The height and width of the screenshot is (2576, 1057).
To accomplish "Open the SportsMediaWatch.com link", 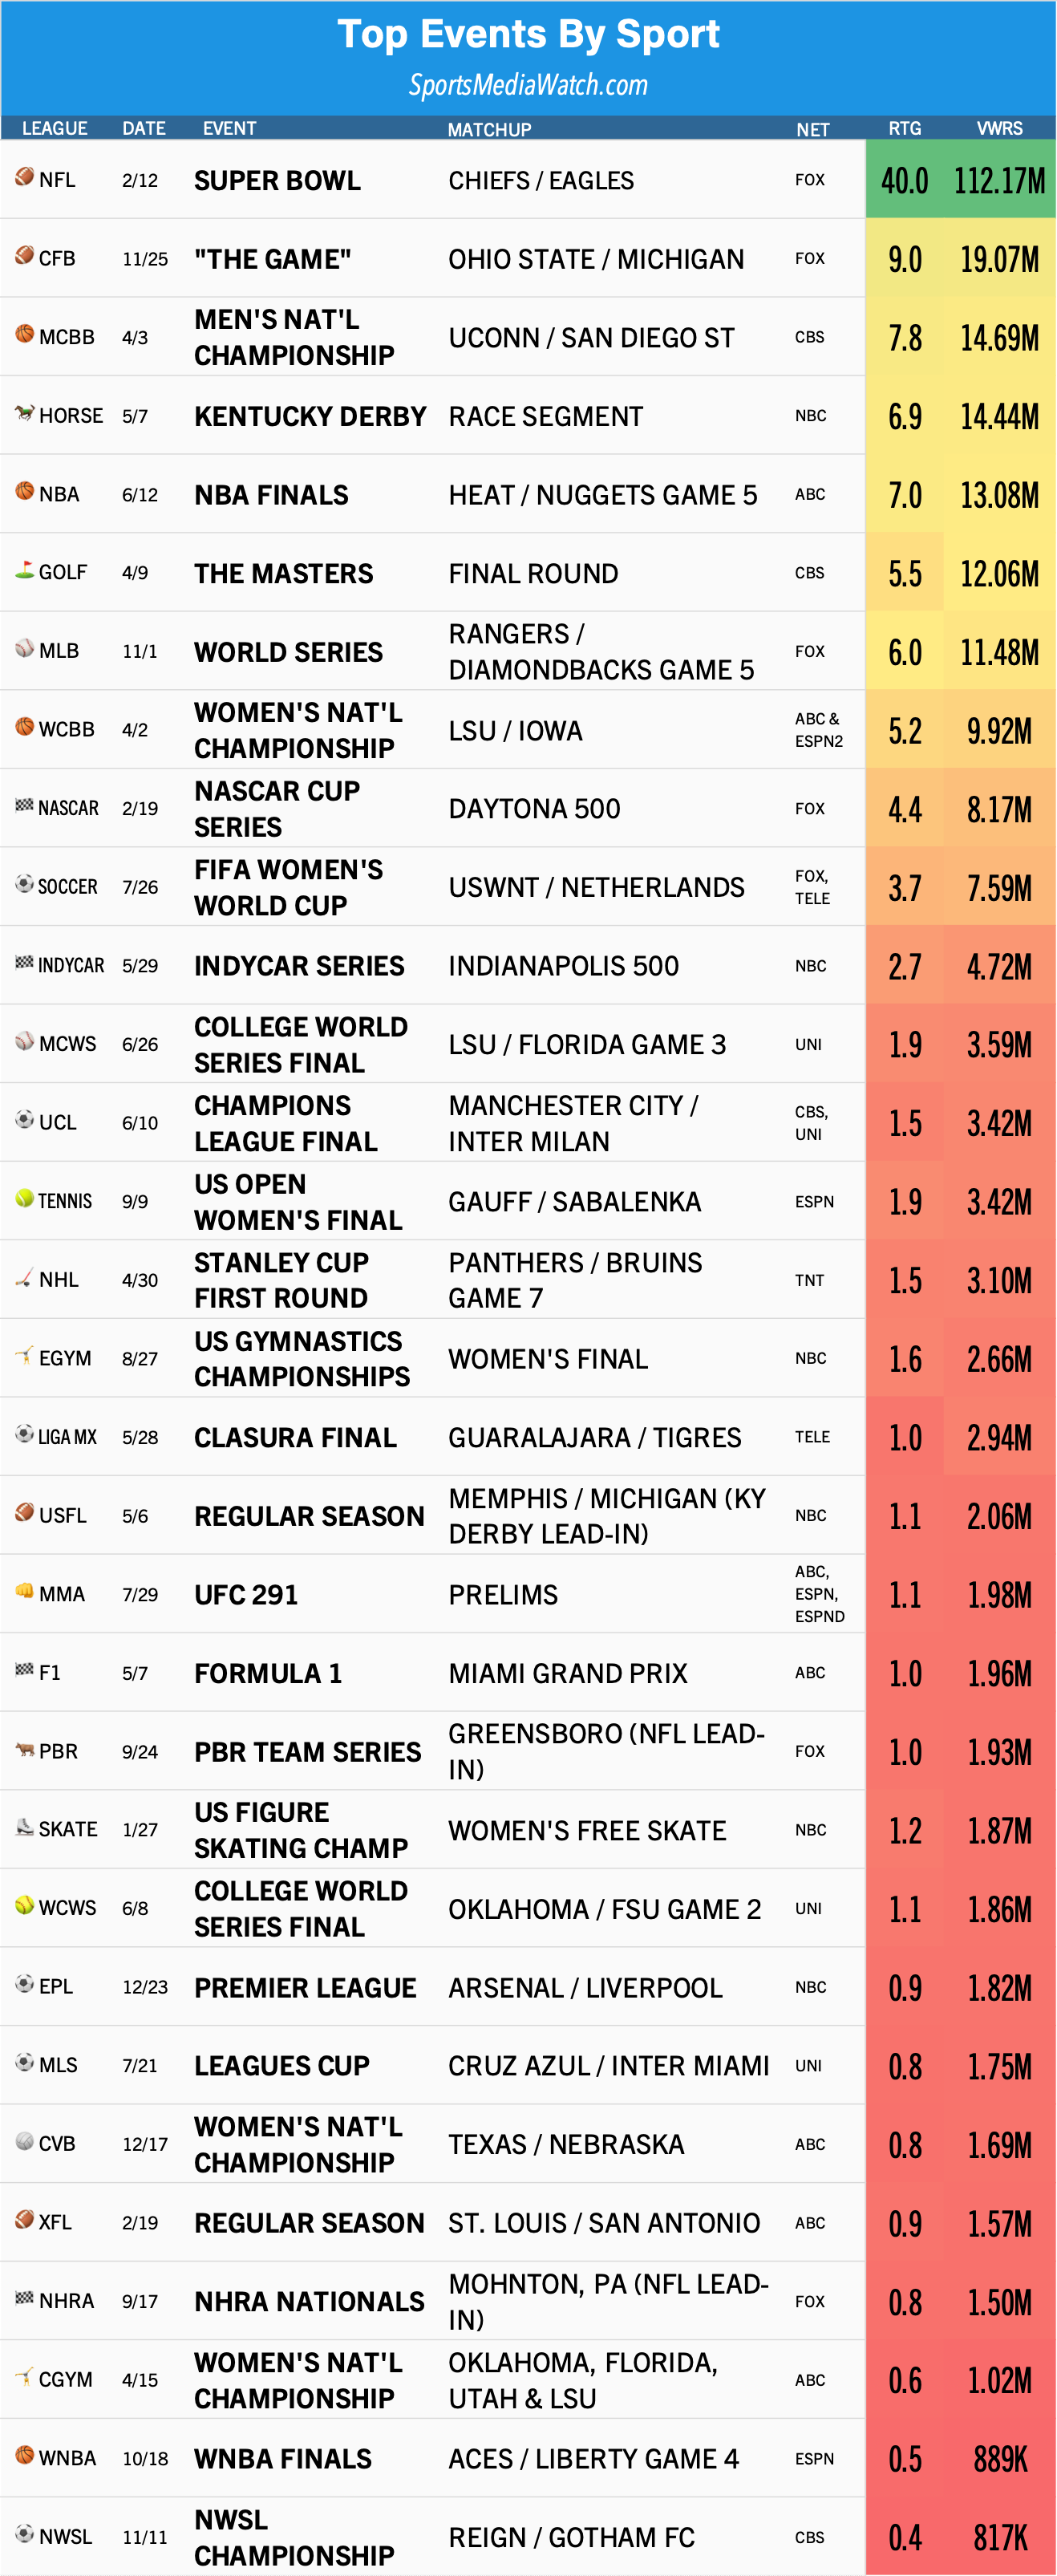I will (x=528, y=85).
